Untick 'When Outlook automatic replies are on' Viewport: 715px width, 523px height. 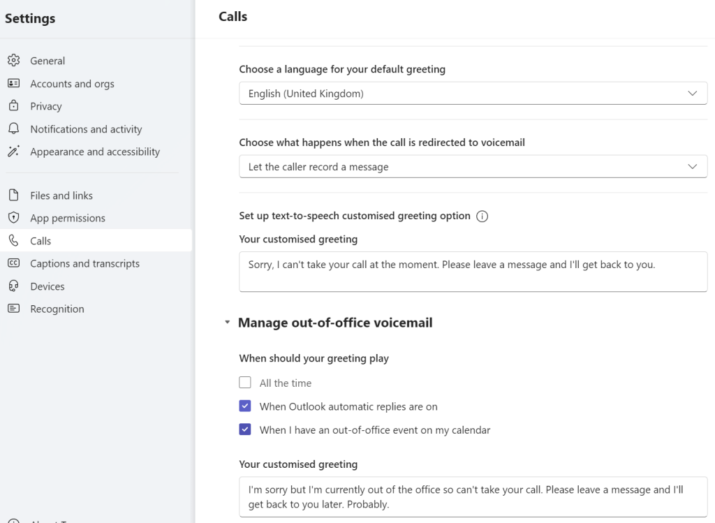(245, 406)
